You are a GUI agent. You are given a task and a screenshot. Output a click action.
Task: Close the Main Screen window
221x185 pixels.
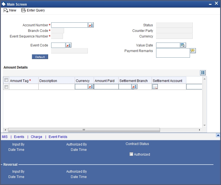click(216, 3)
